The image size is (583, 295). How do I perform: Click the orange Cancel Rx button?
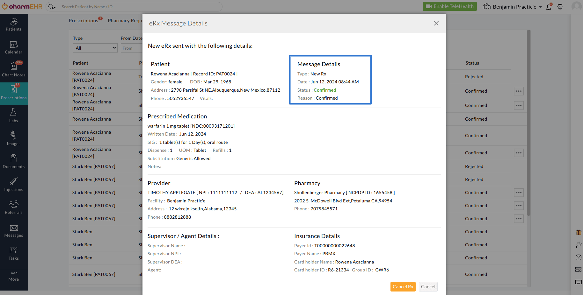[403, 287]
